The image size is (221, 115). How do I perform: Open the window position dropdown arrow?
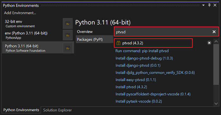pyautogui.click(x=203, y=5)
